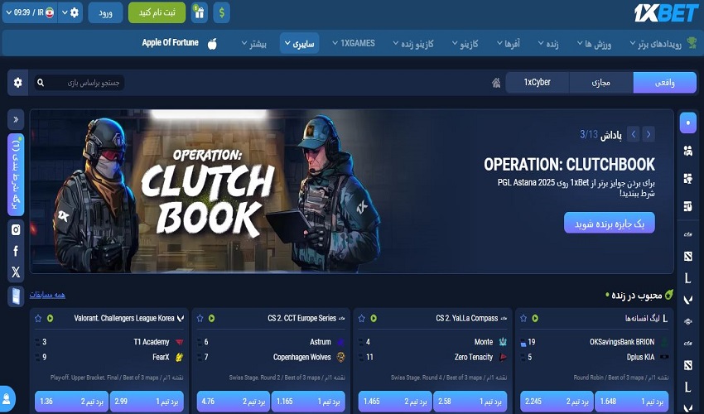Expand the آفرها offers menu
Viewport: 704px width, 414px height.
click(509, 44)
